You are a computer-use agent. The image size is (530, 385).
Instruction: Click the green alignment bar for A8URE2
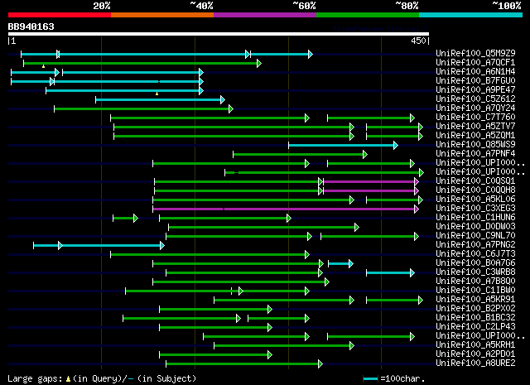[244, 364]
